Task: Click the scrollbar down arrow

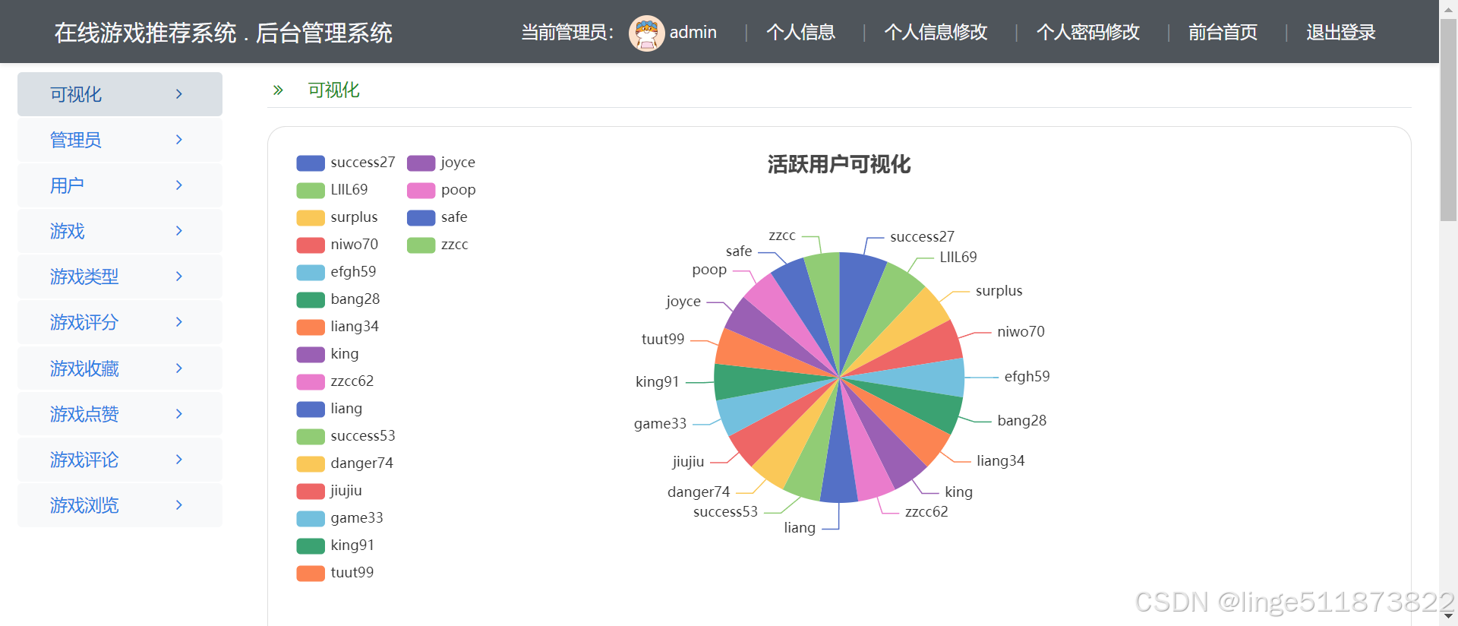Action: coord(1448,616)
